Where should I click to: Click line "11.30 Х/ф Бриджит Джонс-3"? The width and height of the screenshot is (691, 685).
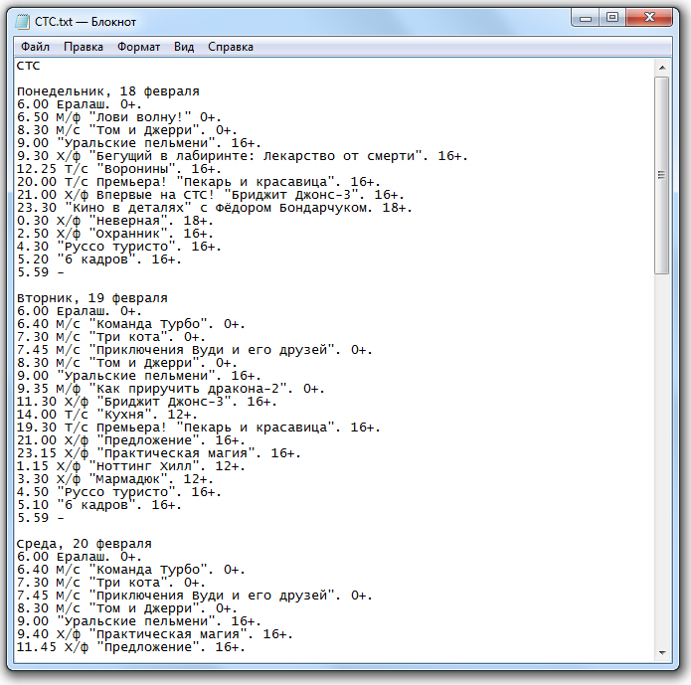(x=147, y=402)
